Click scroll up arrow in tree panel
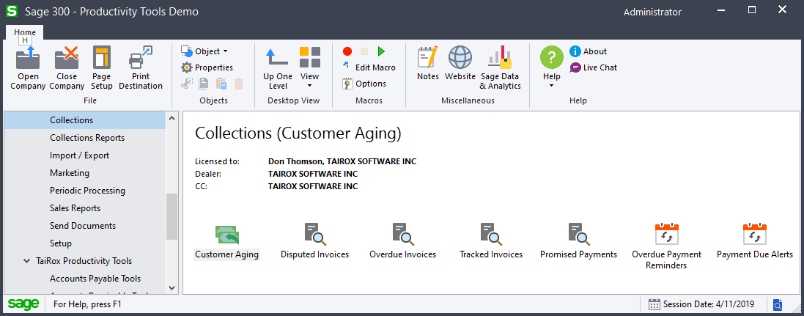Image resolution: width=804 pixels, height=316 pixels. [172, 118]
